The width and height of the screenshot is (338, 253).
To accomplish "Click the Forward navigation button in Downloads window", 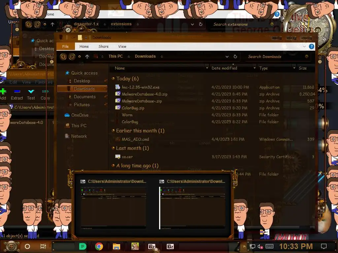I will [72, 57].
